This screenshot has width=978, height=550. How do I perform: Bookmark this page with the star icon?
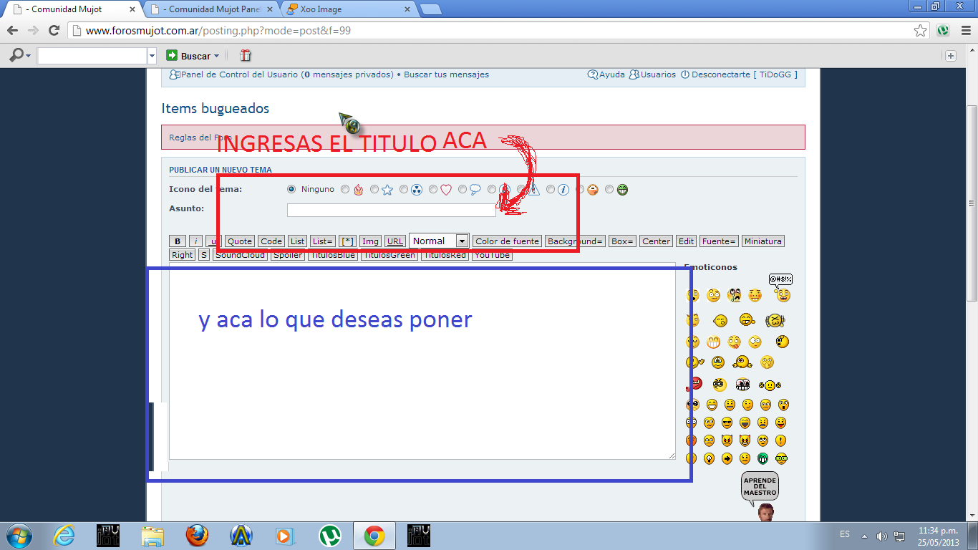click(x=921, y=31)
